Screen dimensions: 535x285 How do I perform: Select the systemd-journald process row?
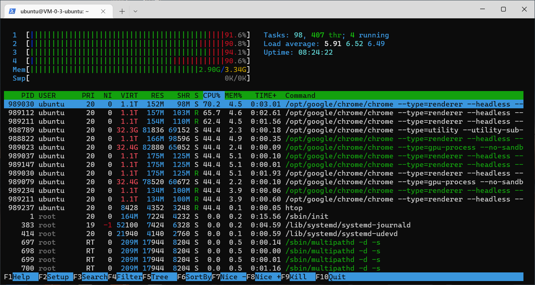tap(264, 225)
